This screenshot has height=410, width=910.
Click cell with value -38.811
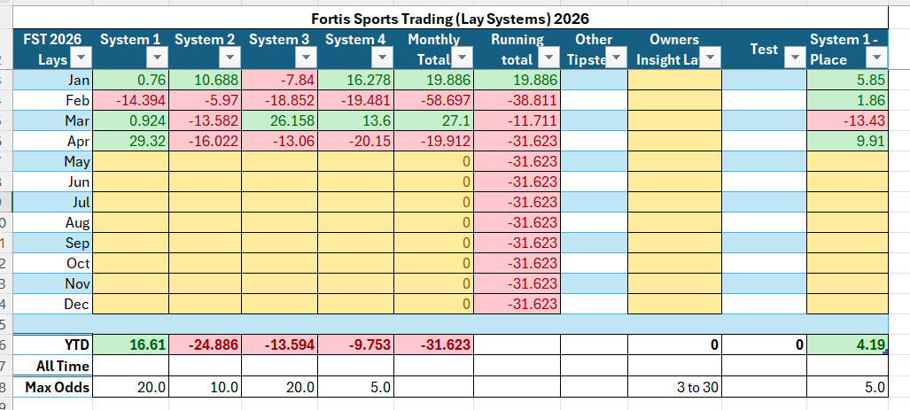tap(517, 100)
